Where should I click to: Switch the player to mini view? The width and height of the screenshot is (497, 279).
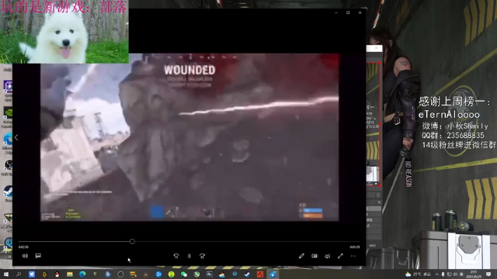315,256
